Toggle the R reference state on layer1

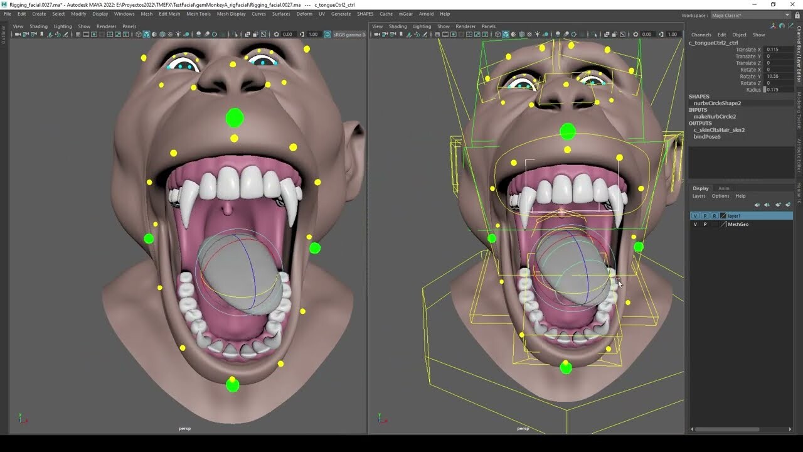click(x=714, y=215)
